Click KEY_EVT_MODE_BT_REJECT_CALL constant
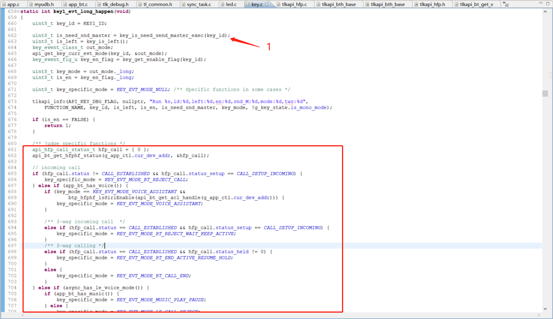Viewport: 553px width, 319px height. (x=145, y=180)
